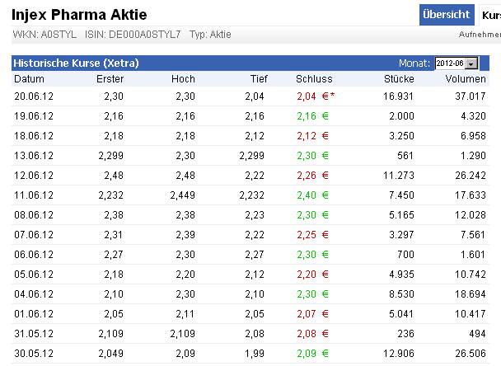The height and width of the screenshot is (366, 501).
Task: Click the Stücke column header
Action: coord(398,79)
